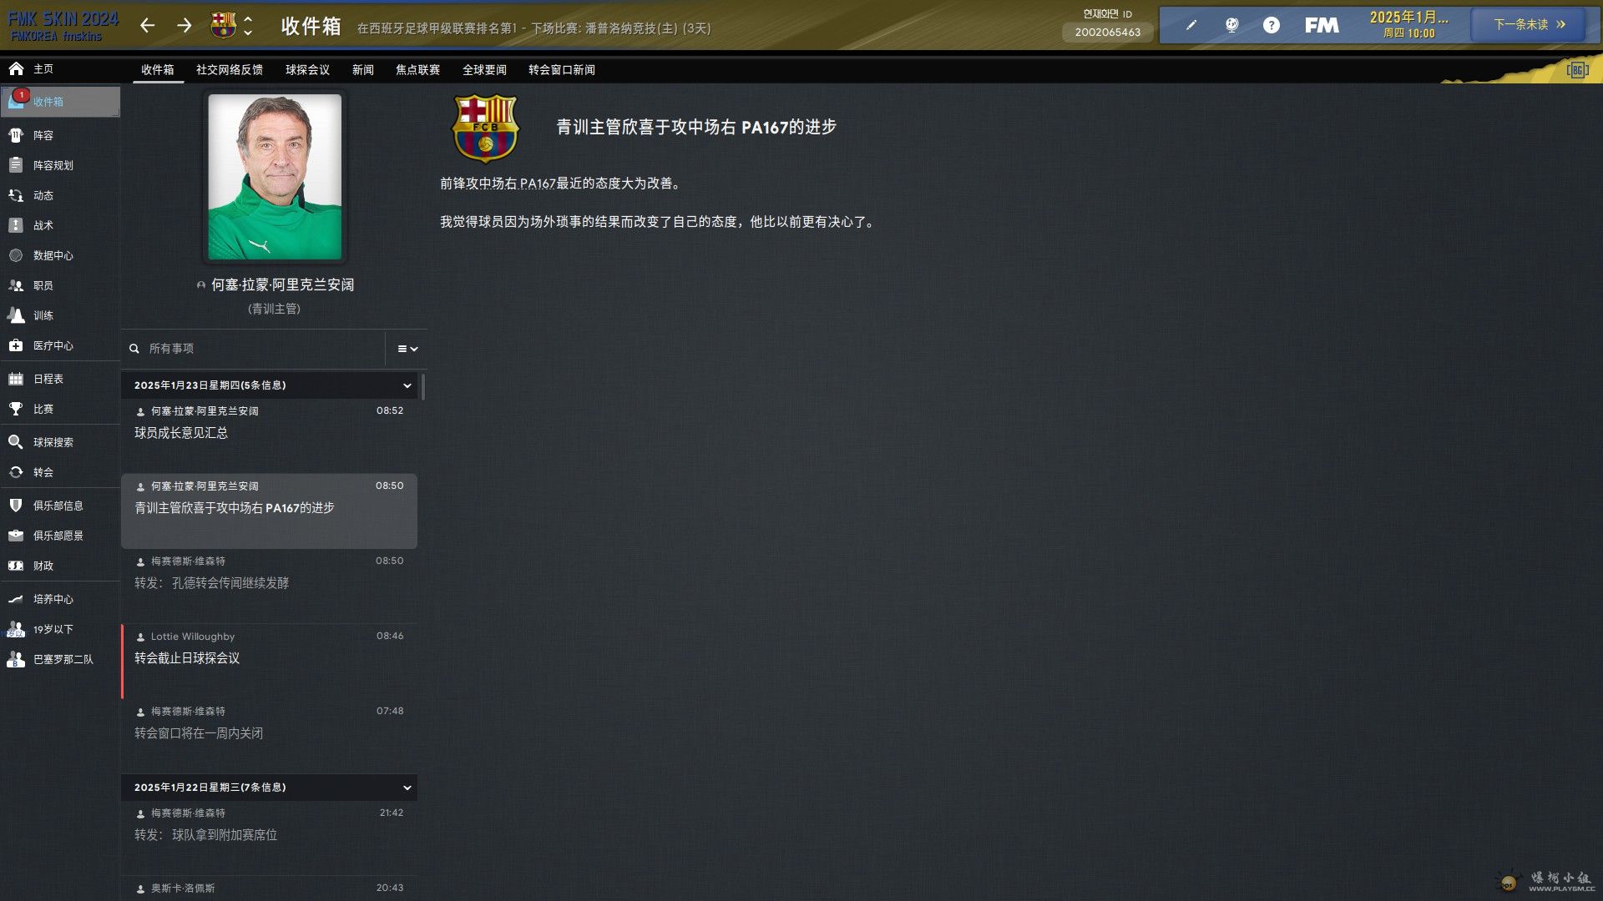
Task: Click the youth director's portrait photo
Action: [275, 177]
